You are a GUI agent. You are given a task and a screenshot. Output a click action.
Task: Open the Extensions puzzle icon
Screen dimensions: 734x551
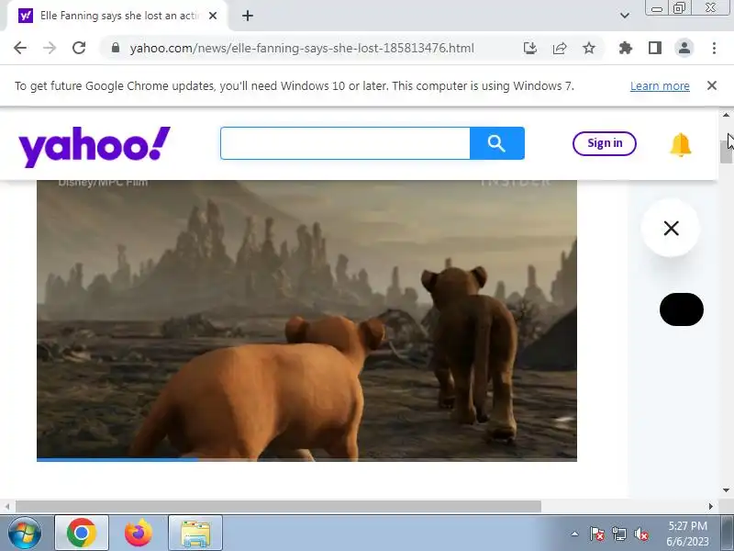626,48
